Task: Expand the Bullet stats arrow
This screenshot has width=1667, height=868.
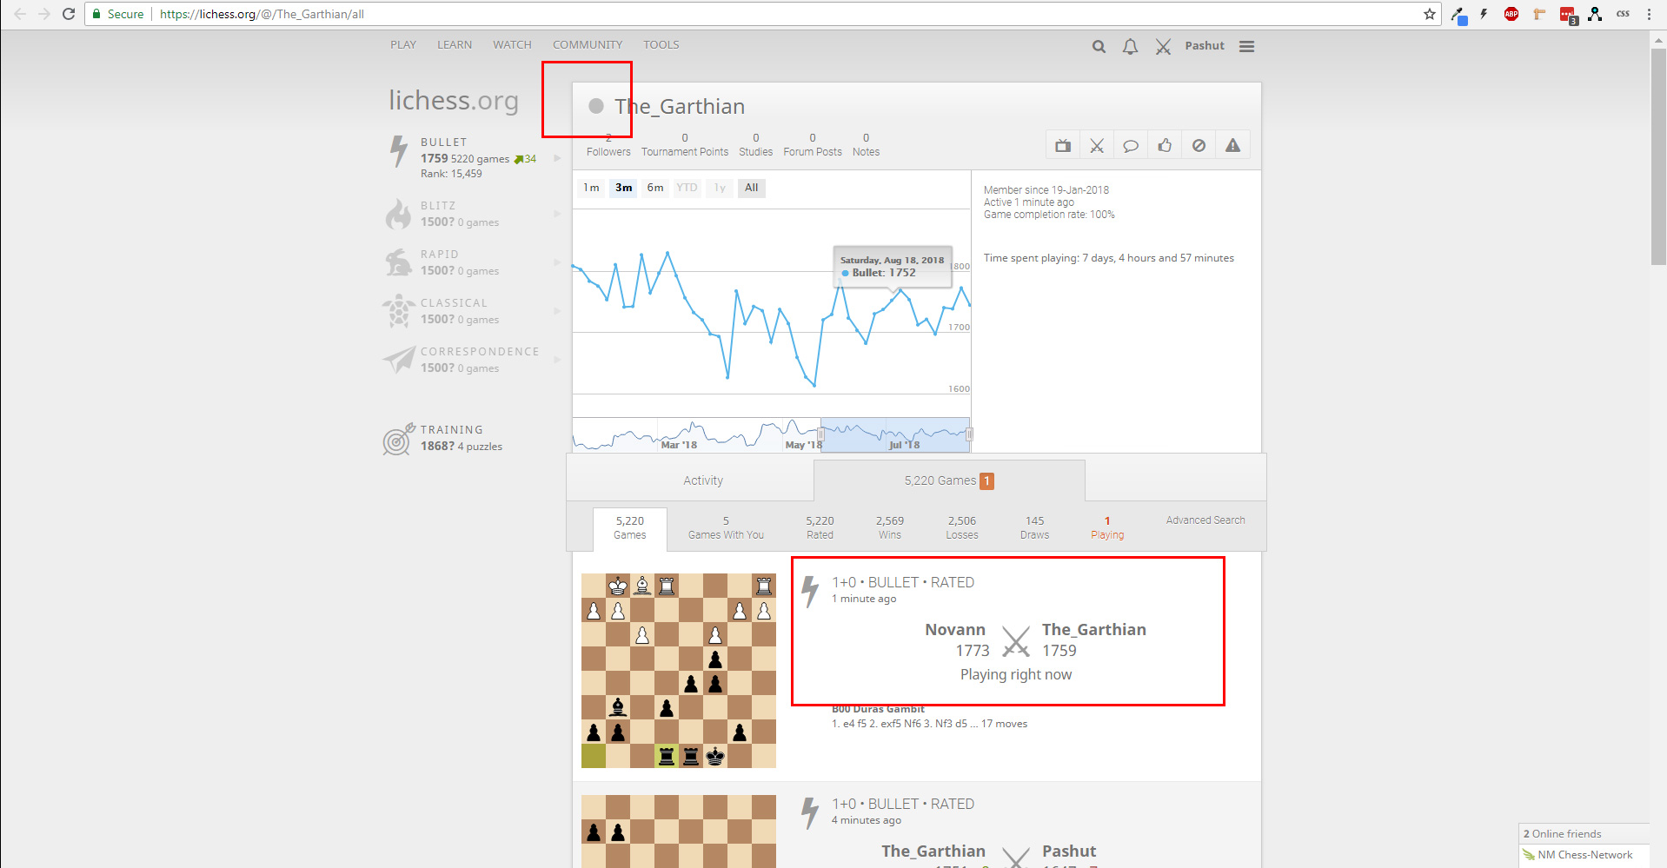Action: tap(557, 158)
